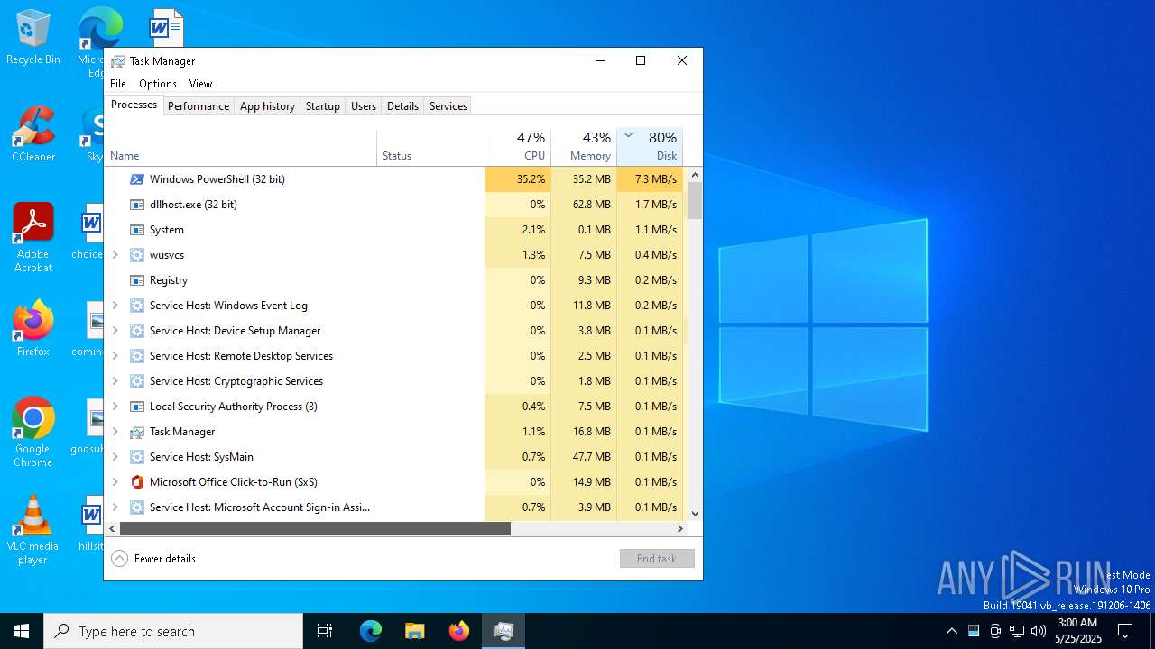Switch to the App history tab
Screen dimensions: 1155x649
coord(267,106)
